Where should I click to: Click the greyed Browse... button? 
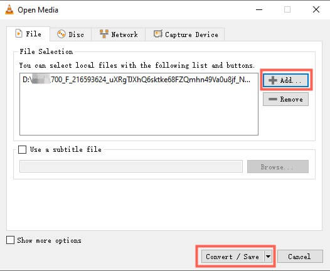tap(277, 167)
